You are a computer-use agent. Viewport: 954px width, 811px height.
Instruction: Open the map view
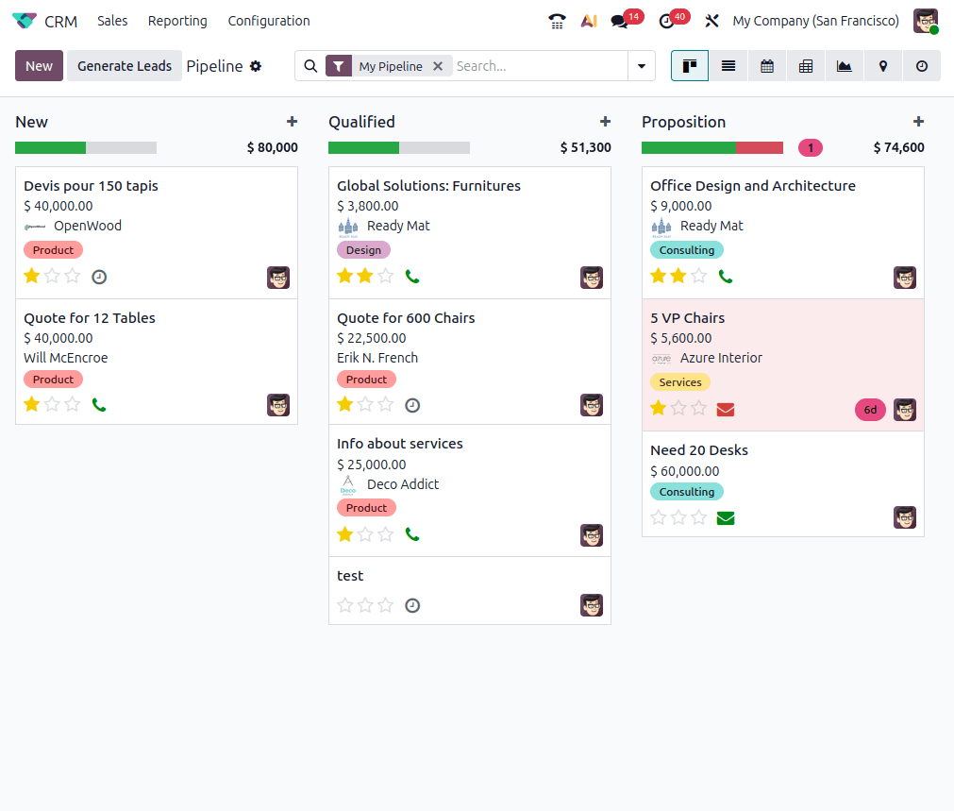click(x=883, y=66)
